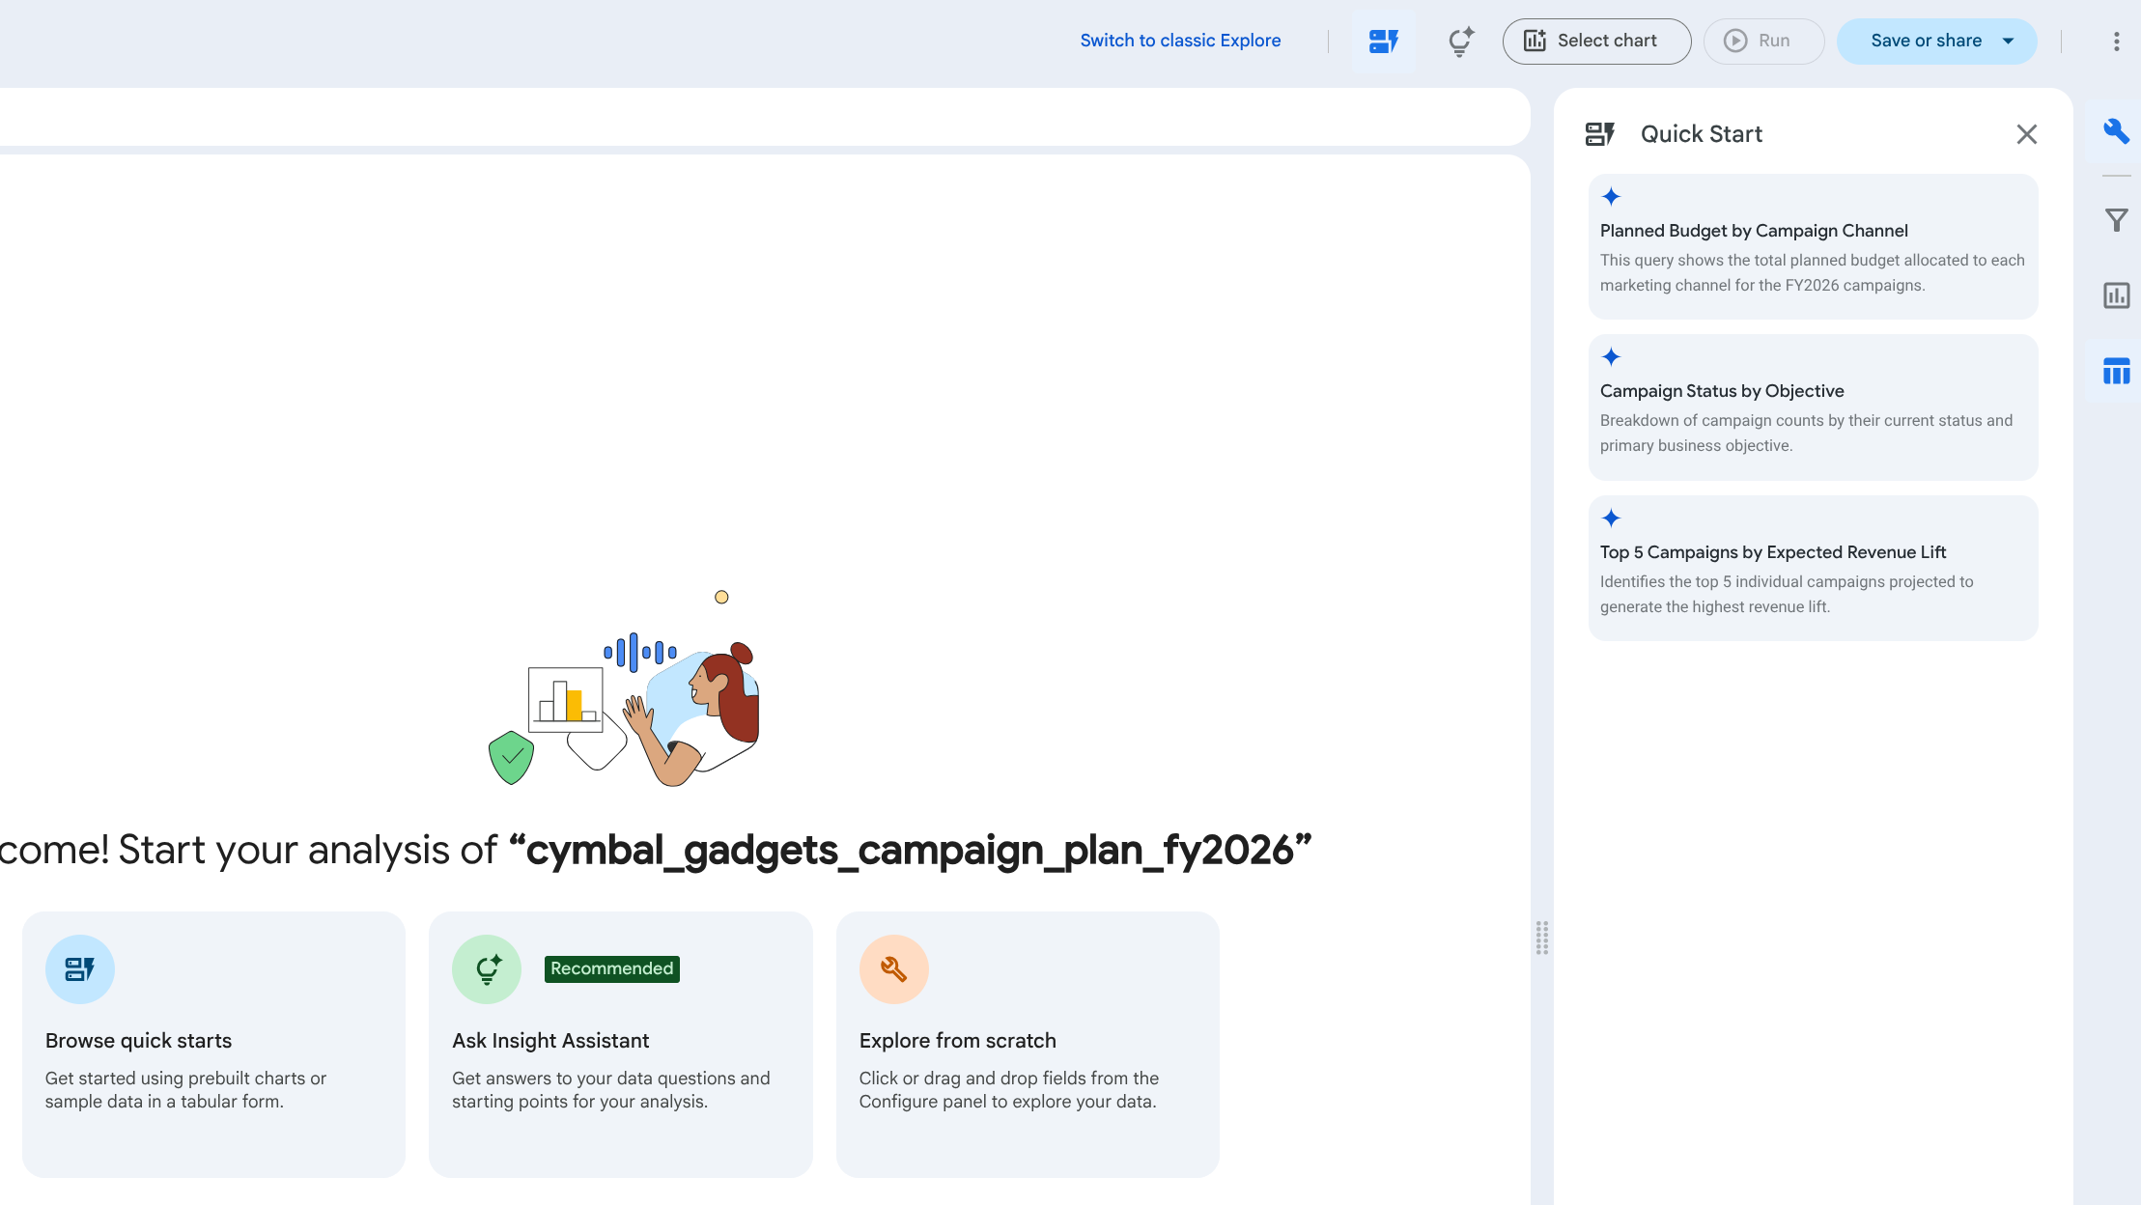Image resolution: width=2141 pixels, height=1205 pixels.
Task: Open the Configure panel via the wrench icon
Action: [x=2116, y=132]
